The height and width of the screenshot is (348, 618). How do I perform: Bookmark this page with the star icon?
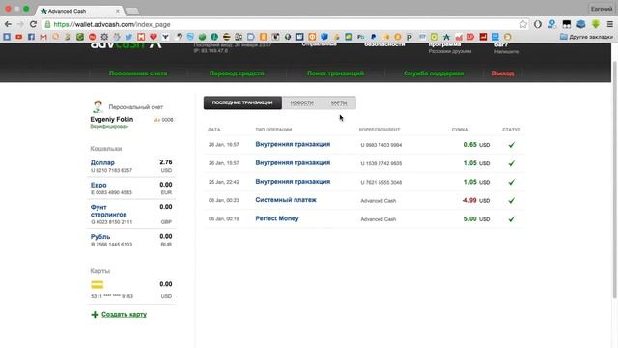point(523,24)
